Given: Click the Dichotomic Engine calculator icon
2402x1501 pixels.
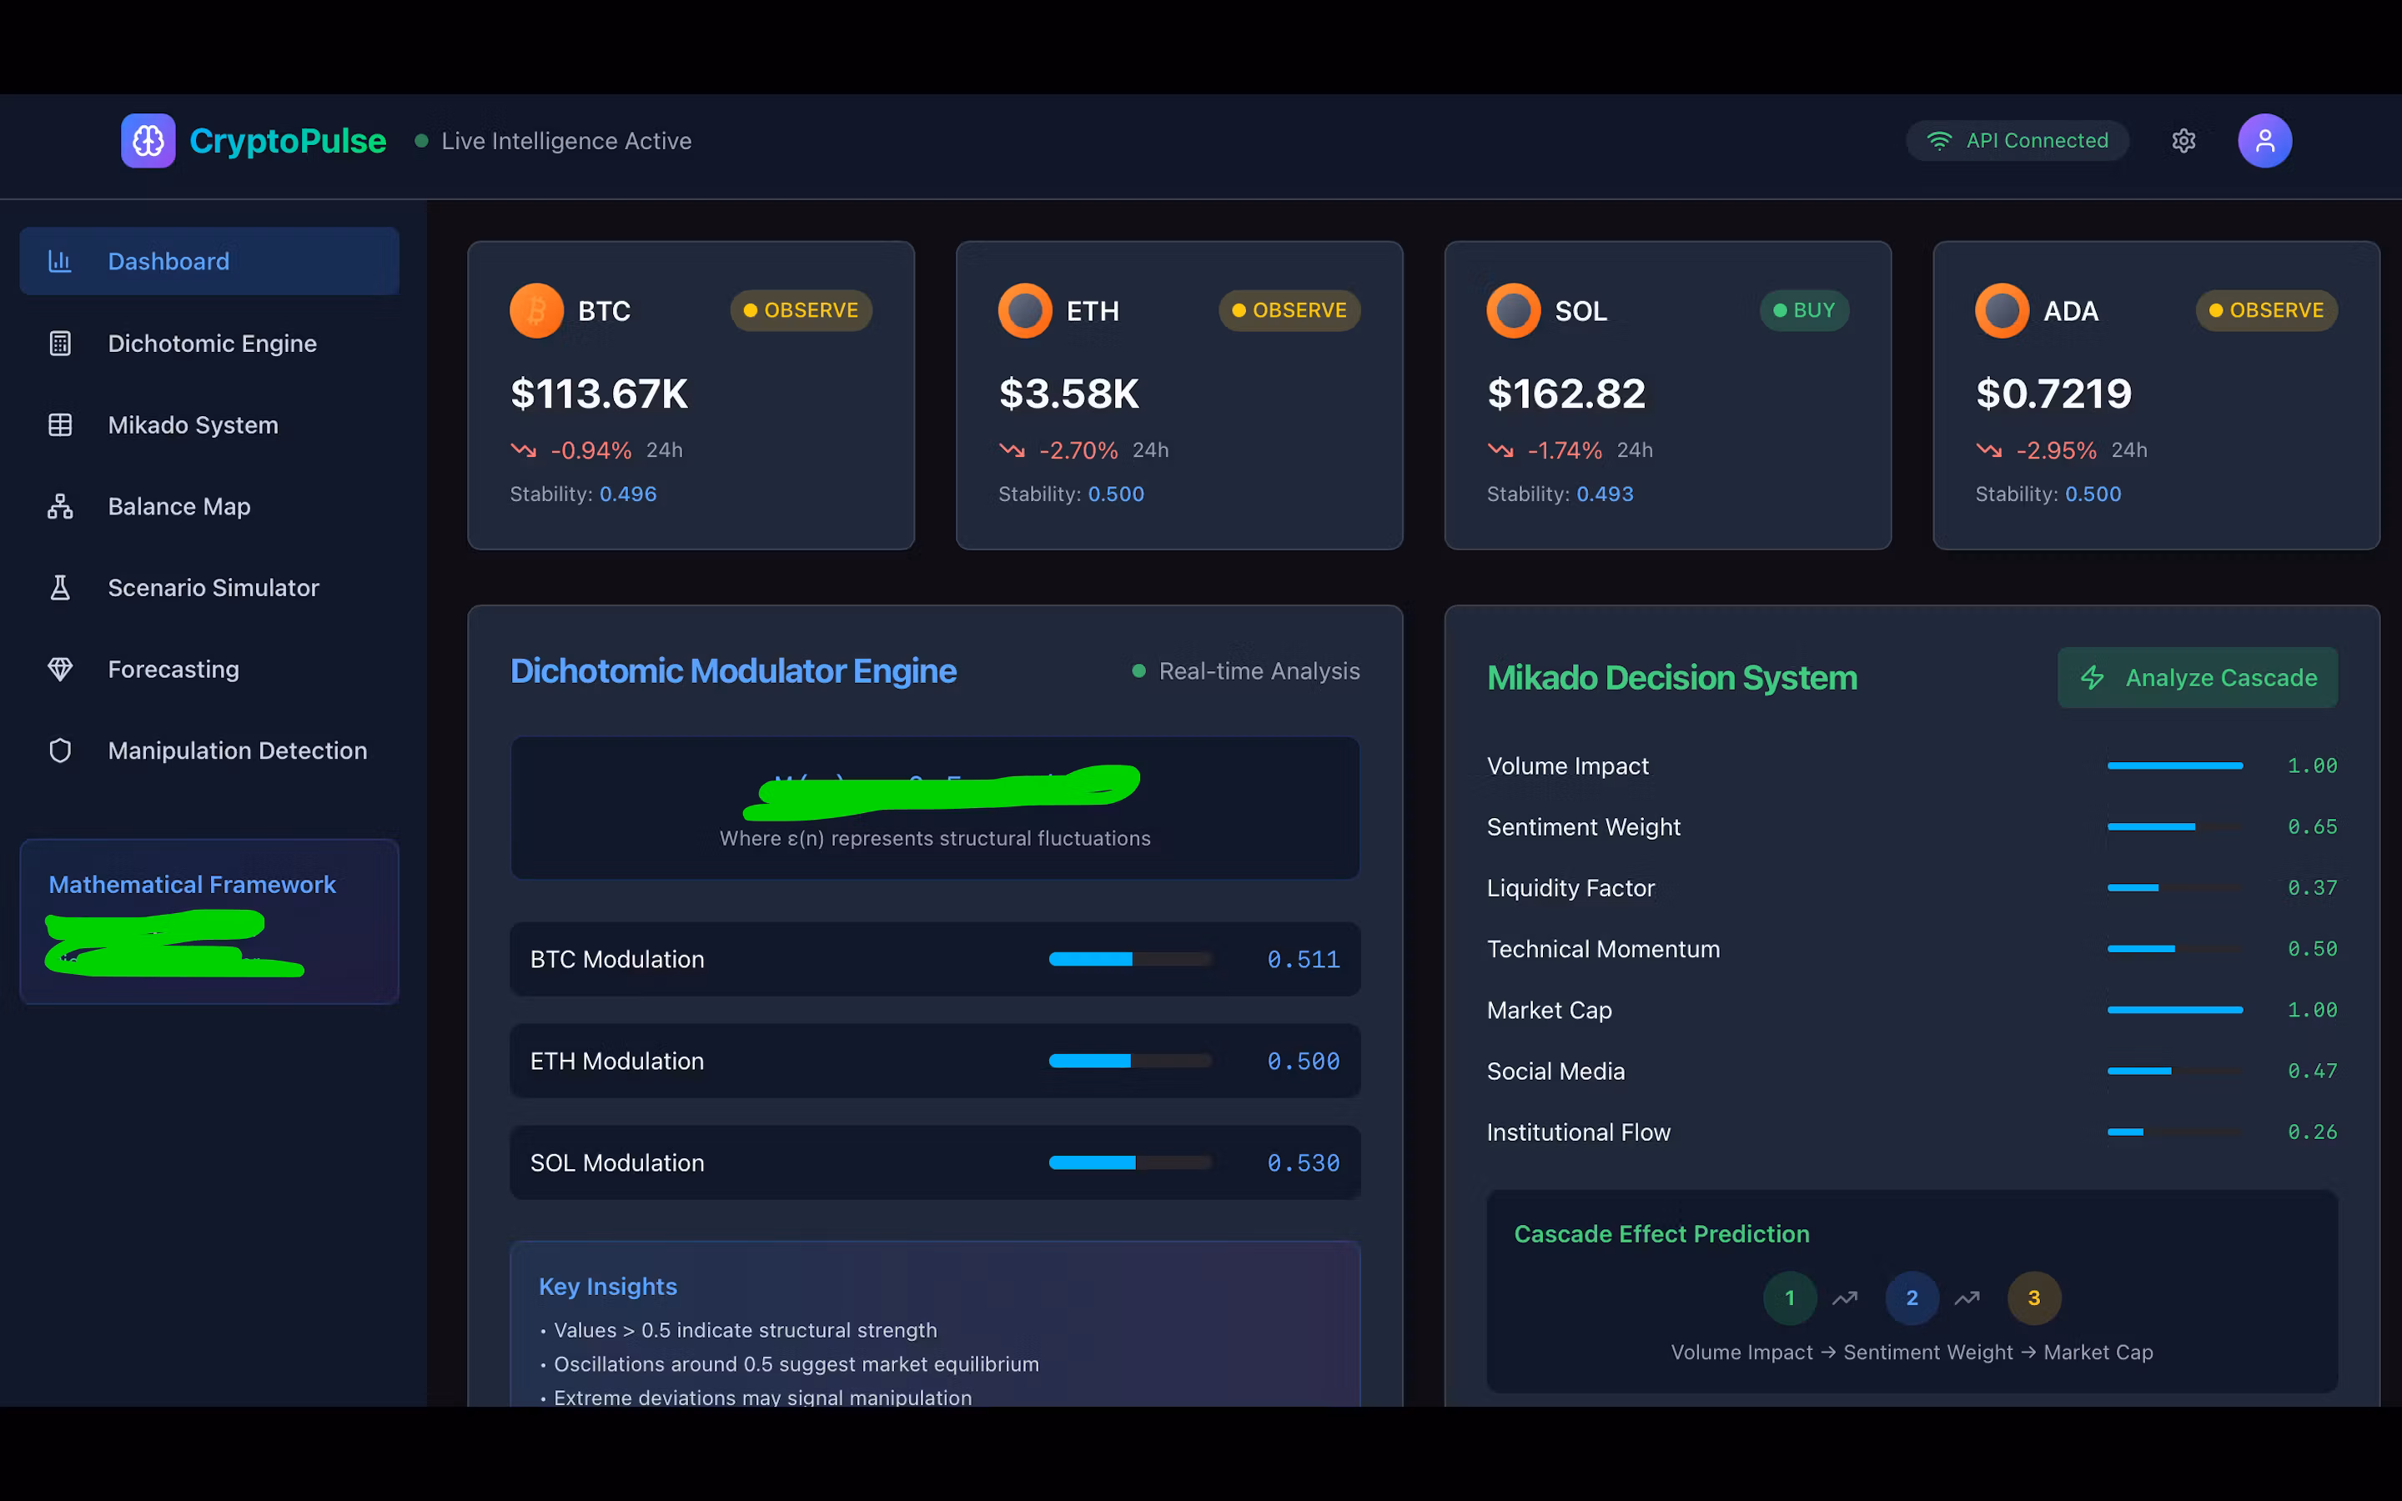Looking at the screenshot, I should coord(59,344).
